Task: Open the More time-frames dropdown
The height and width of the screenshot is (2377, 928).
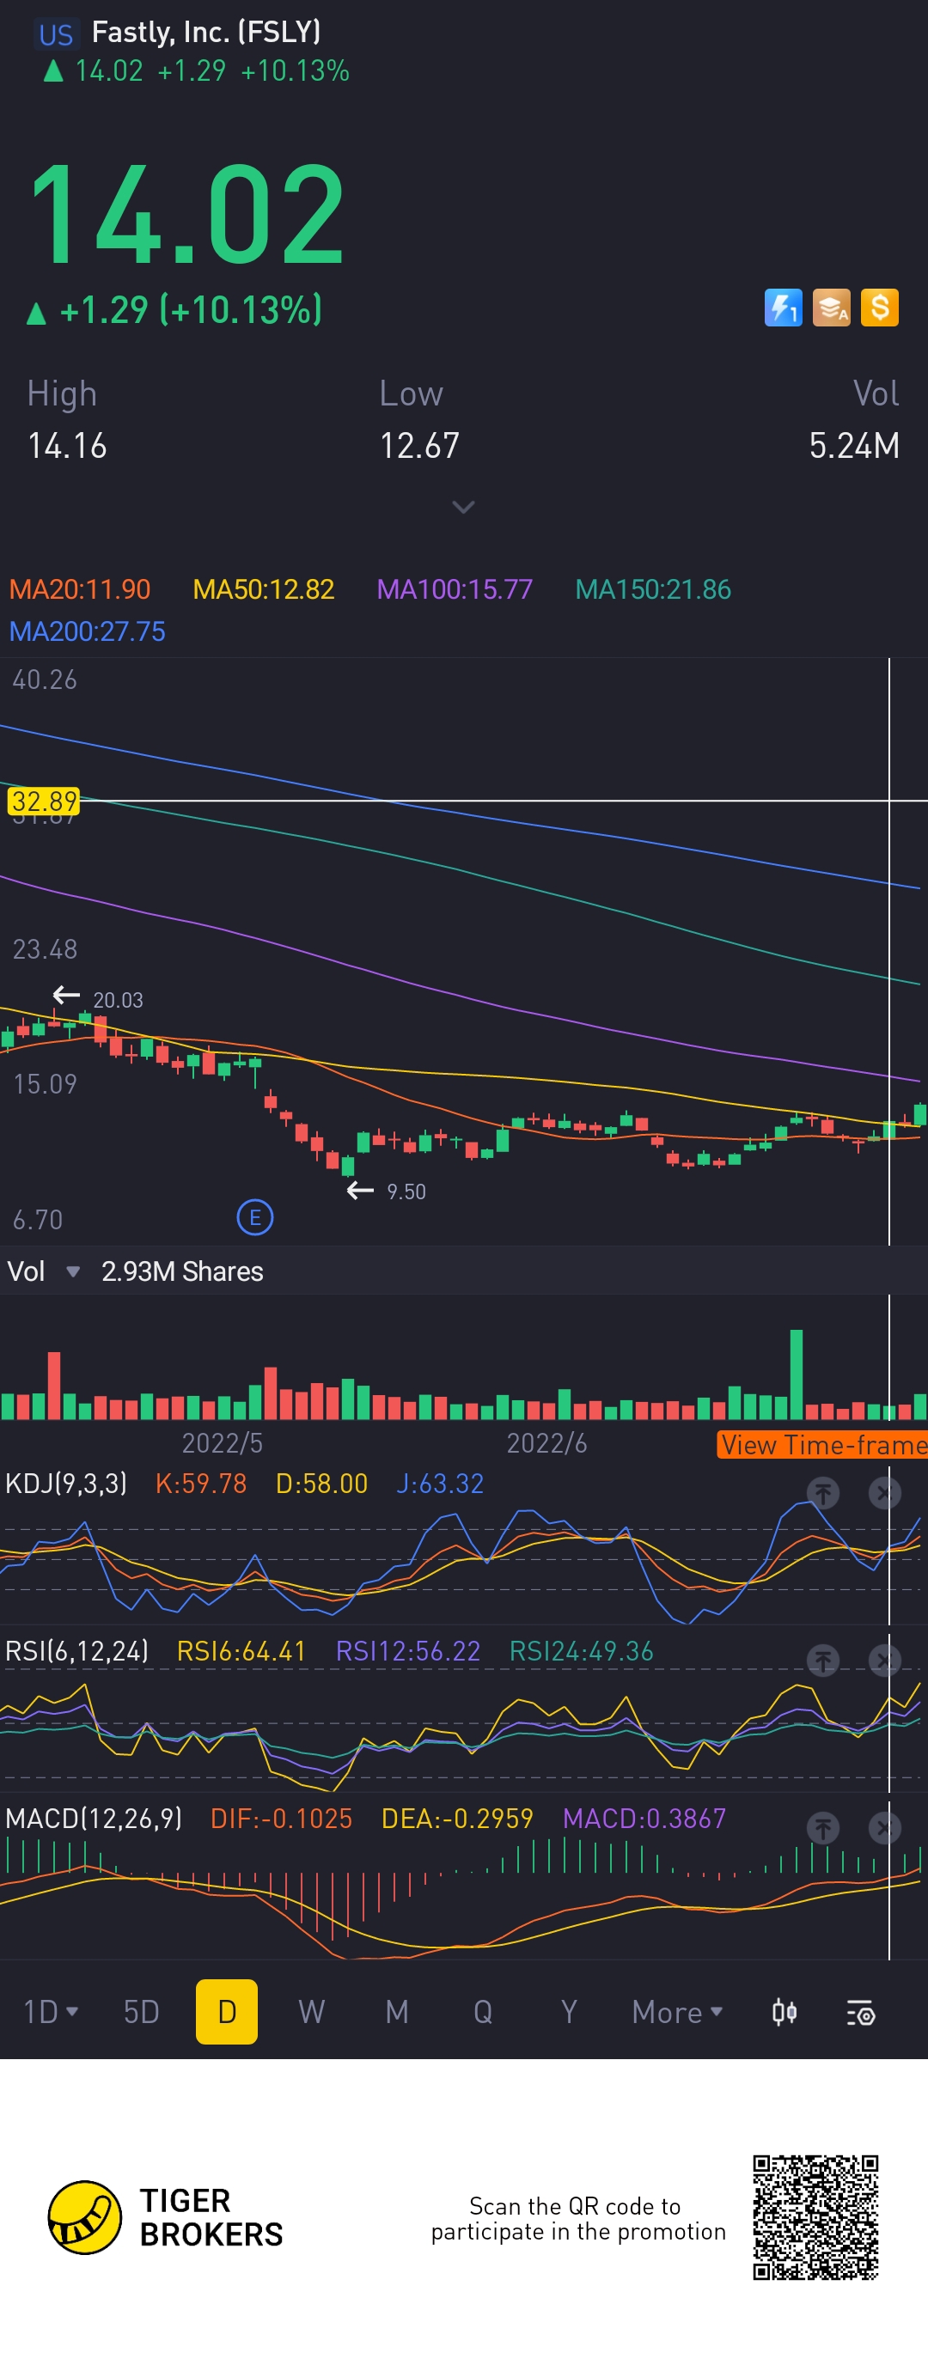Action: pyautogui.click(x=677, y=2013)
